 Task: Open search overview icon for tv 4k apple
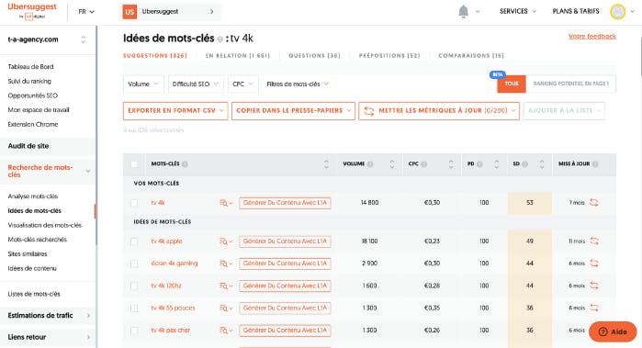tap(226, 241)
